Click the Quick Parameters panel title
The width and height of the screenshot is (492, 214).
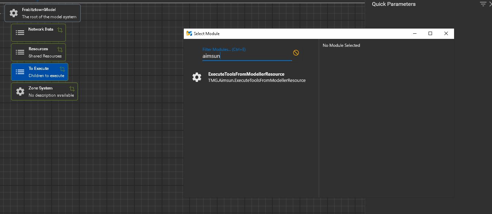[x=394, y=4]
